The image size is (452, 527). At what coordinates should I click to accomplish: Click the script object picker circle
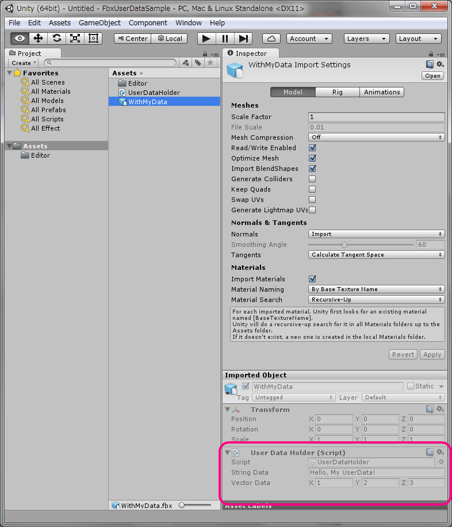441,462
